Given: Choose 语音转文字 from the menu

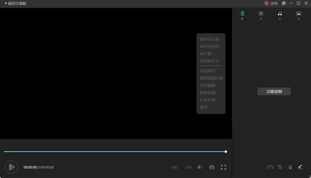Looking at the screenshot, I should 209,61.
